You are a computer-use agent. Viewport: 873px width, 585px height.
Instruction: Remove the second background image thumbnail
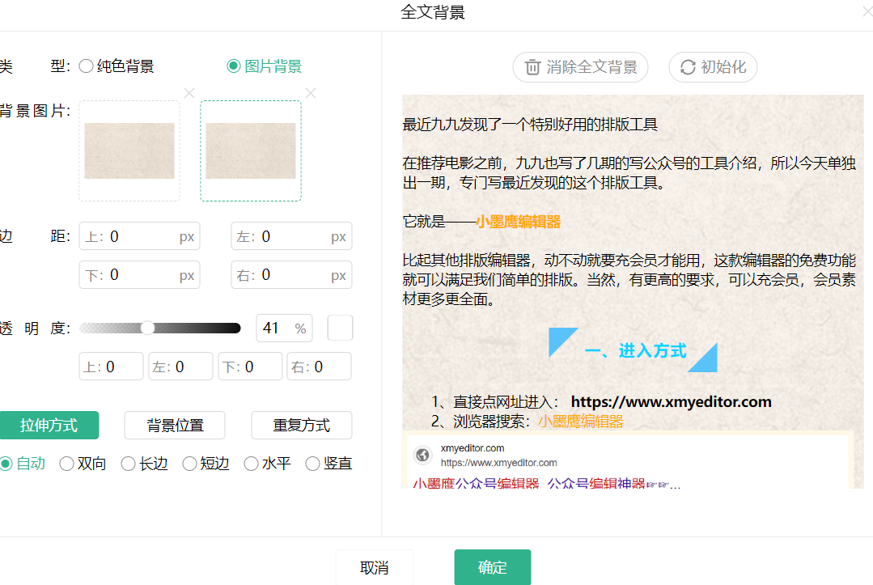point(310,93)
